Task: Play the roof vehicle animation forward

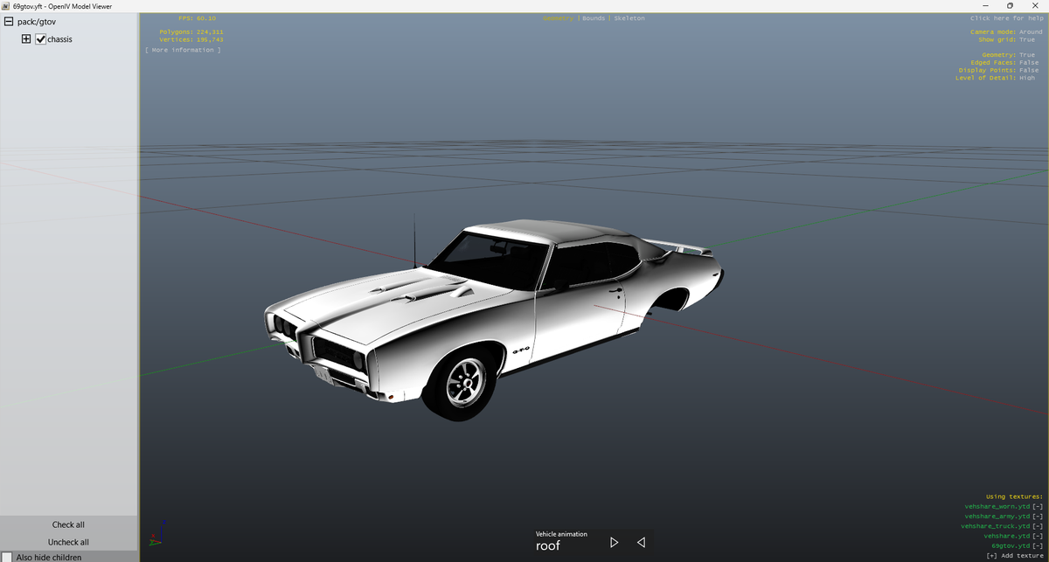Action: tap(614, 543)
